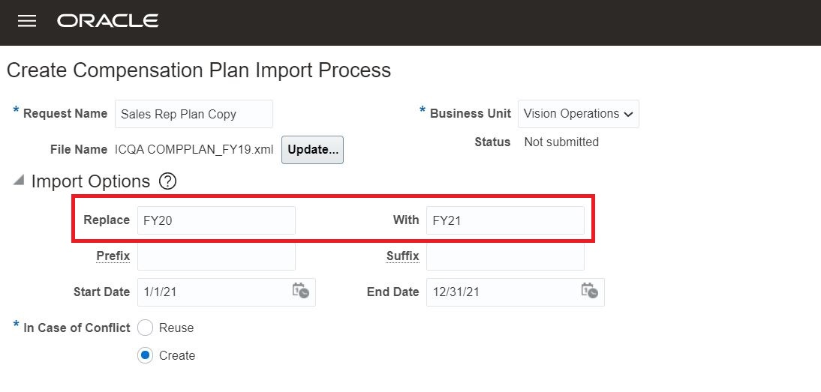Click the Prefix label link

point(113,256)
